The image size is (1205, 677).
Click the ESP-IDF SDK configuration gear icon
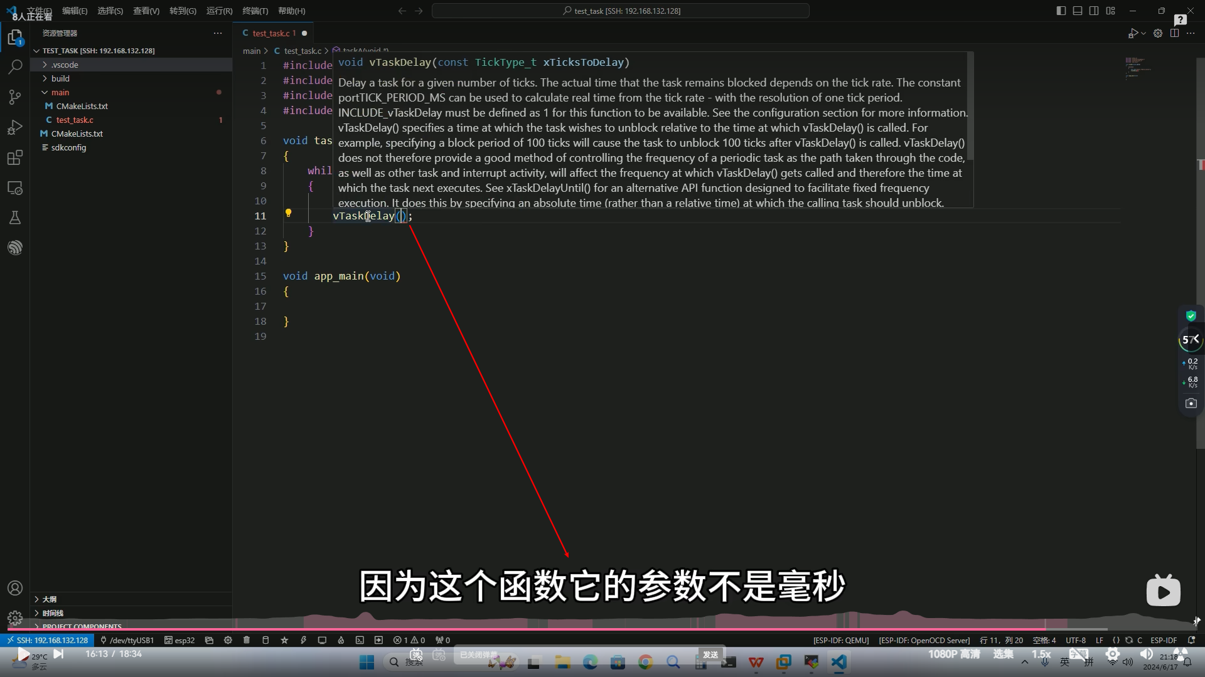228,640
